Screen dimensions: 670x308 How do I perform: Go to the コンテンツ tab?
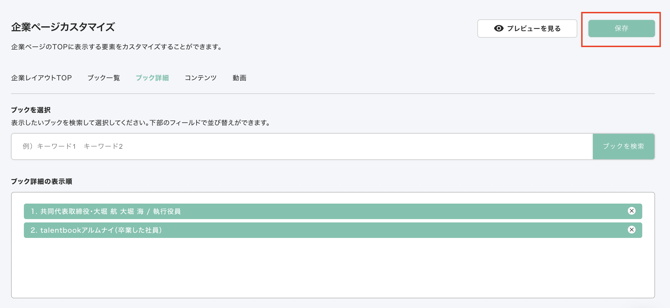coord(200,78)
